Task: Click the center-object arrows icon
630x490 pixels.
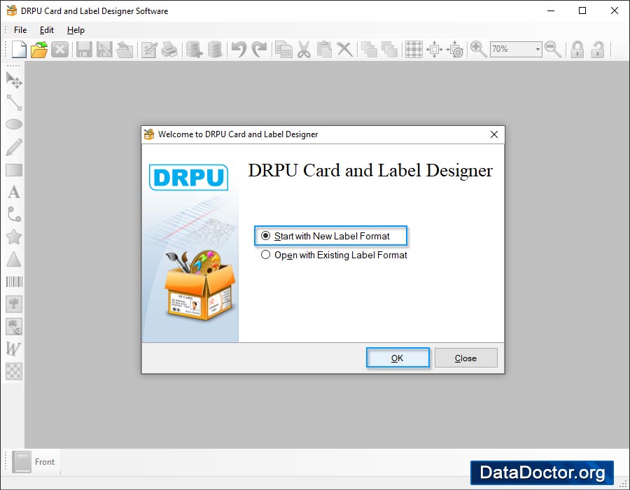Action: click(434, 50)
